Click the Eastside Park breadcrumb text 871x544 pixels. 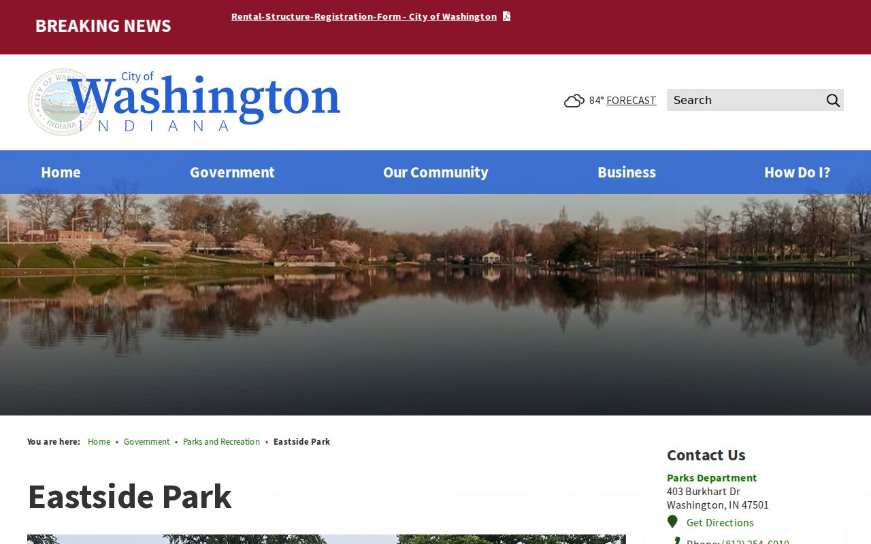pyautogui.click(x=301, y=441)
